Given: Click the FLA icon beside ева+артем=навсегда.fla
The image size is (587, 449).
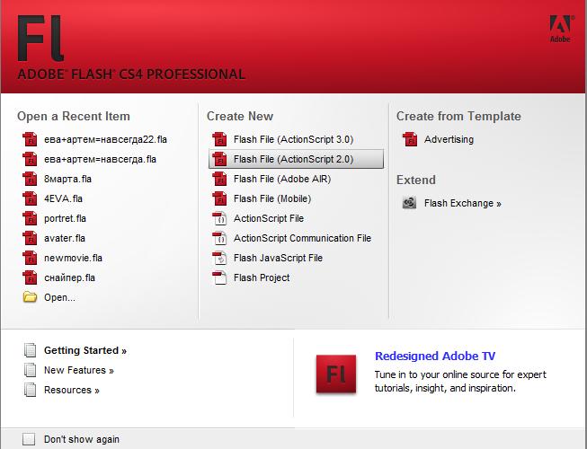Looking at the screenshot, I should [30, 159].
